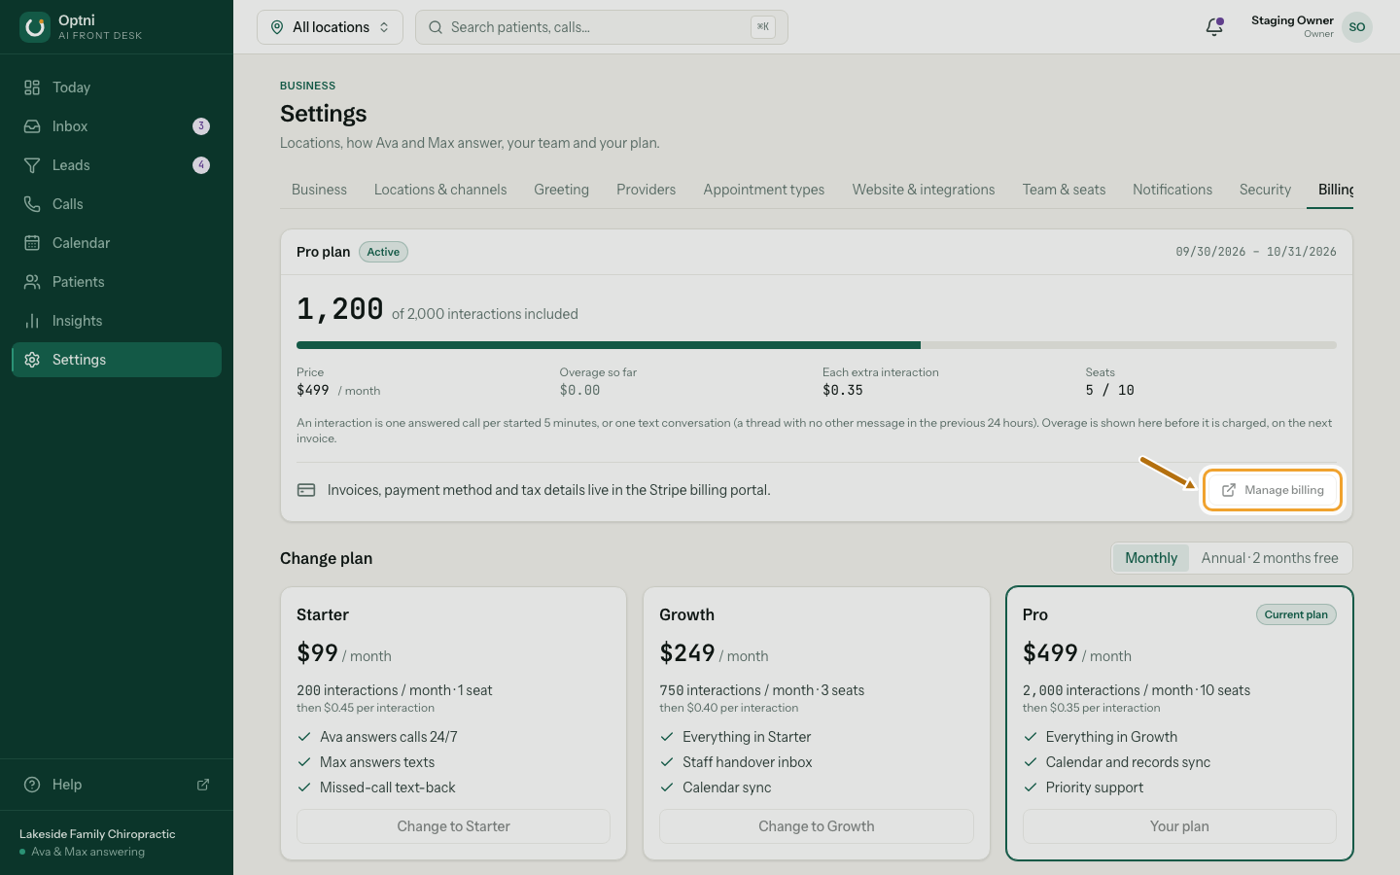Click Lakeside Family Chiropractic in the sidebar
This screenshot has height=875, width=1400.
tap(97, 834)
